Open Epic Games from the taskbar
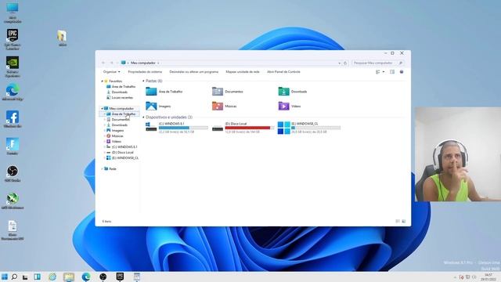The image size is (501, 282). [x=120, y=277]
